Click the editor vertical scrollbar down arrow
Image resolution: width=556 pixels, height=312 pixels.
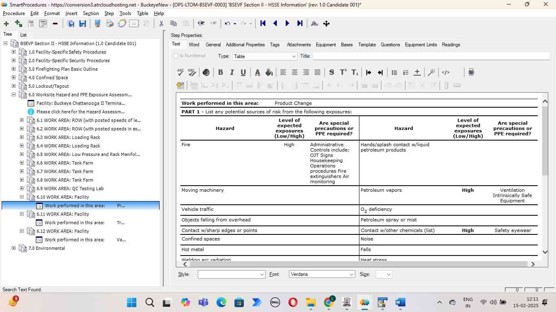point(545,253)
